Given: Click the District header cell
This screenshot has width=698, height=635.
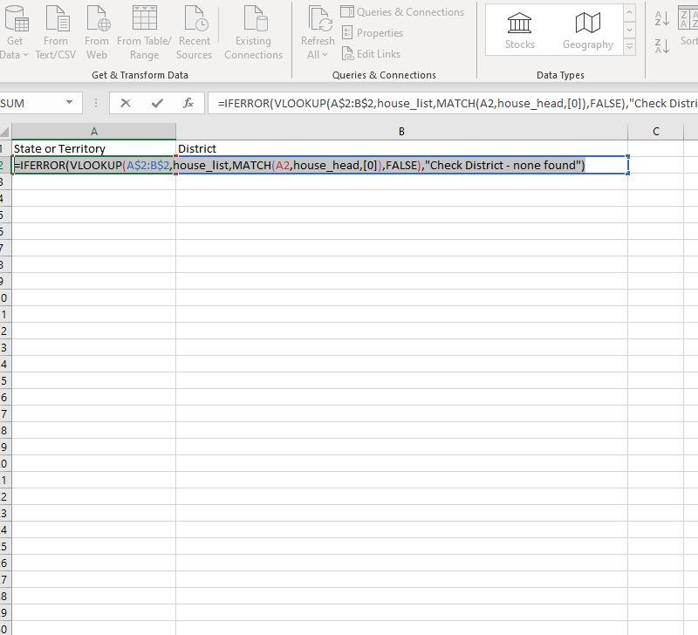Looking at the screenshot, I should tap(401, 148).
